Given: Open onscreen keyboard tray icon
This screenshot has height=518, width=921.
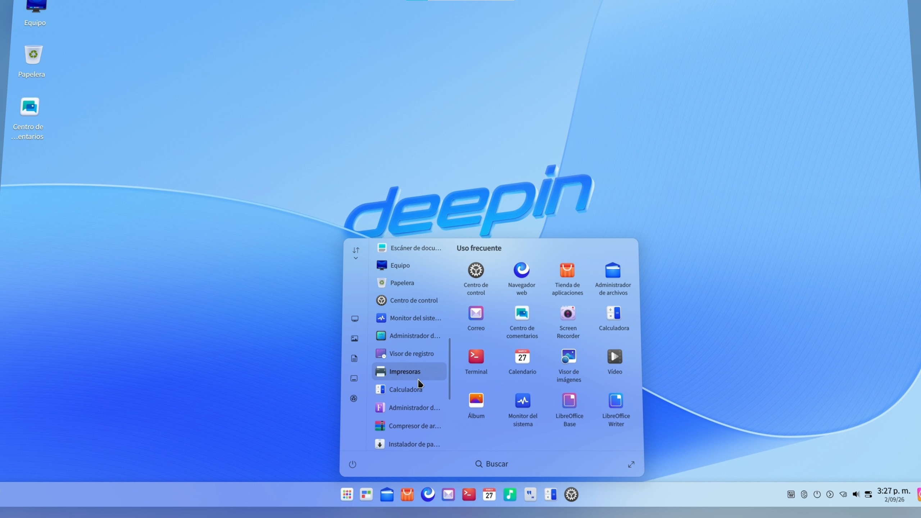Looking at the screenshot, I should 791,495.
